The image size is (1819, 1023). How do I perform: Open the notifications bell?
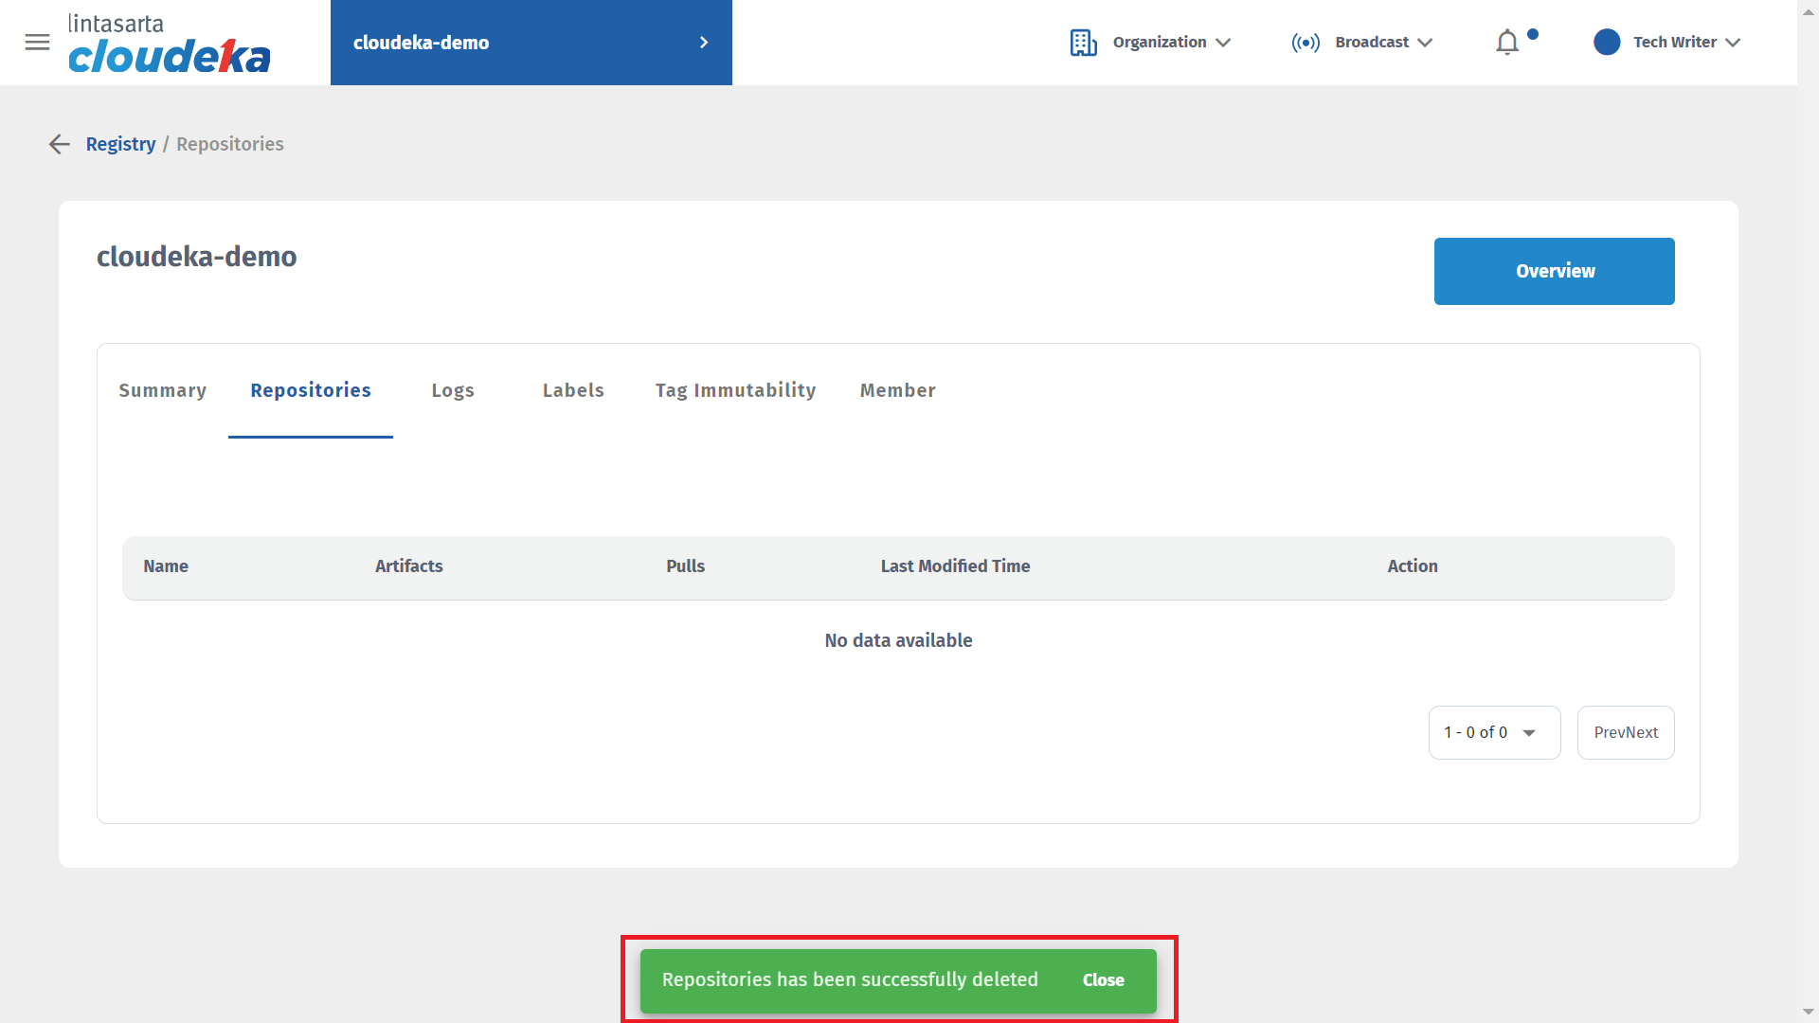tap(1507, 43)
